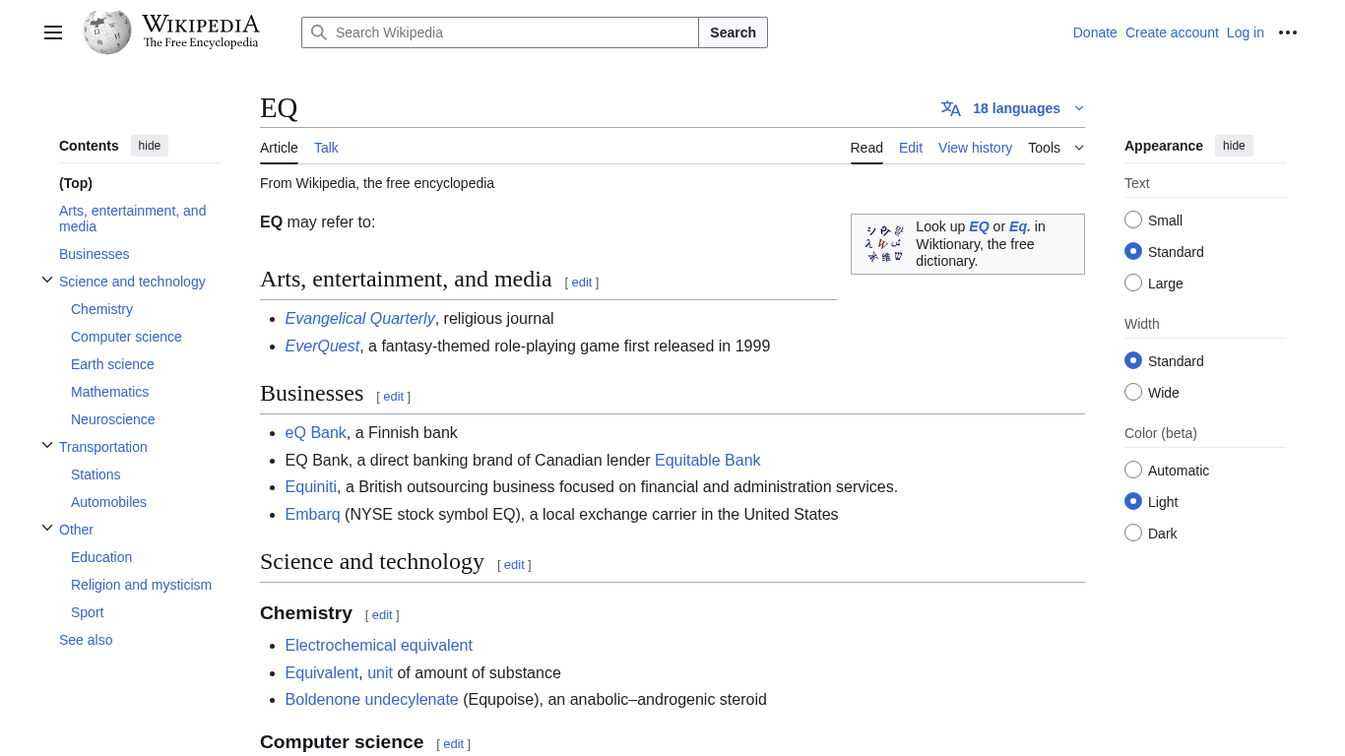Screen dimensions: 1345x756
Task: Select the Read tab
Action: [866, 148]
